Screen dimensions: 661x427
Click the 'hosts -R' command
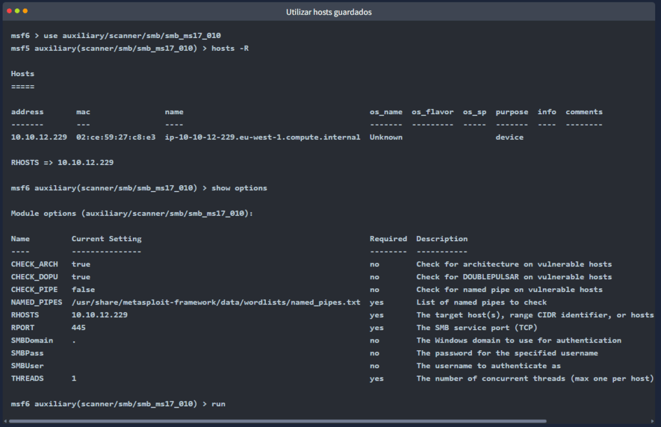[x=230, y=48]
